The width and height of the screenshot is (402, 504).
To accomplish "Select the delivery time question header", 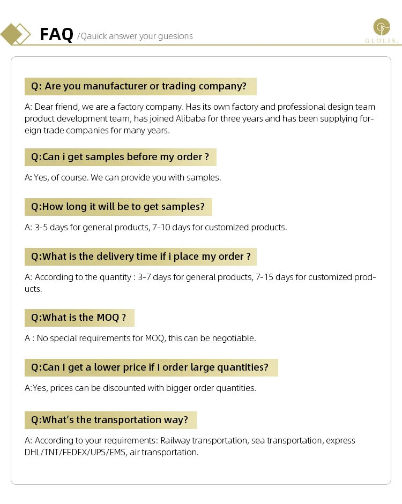I will [x=140, y=257].
